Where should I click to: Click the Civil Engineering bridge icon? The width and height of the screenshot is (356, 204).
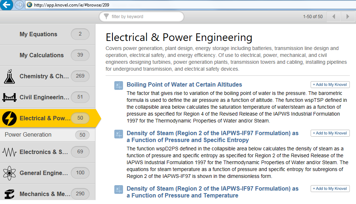9,97
